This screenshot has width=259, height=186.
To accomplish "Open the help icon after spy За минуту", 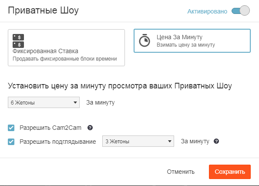I will point(216,141).
